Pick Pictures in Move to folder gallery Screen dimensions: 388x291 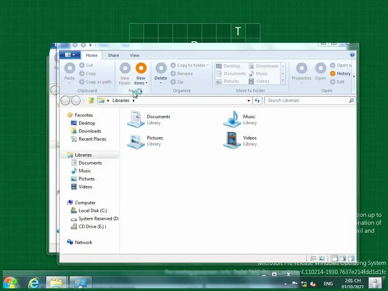pos(228,81)
